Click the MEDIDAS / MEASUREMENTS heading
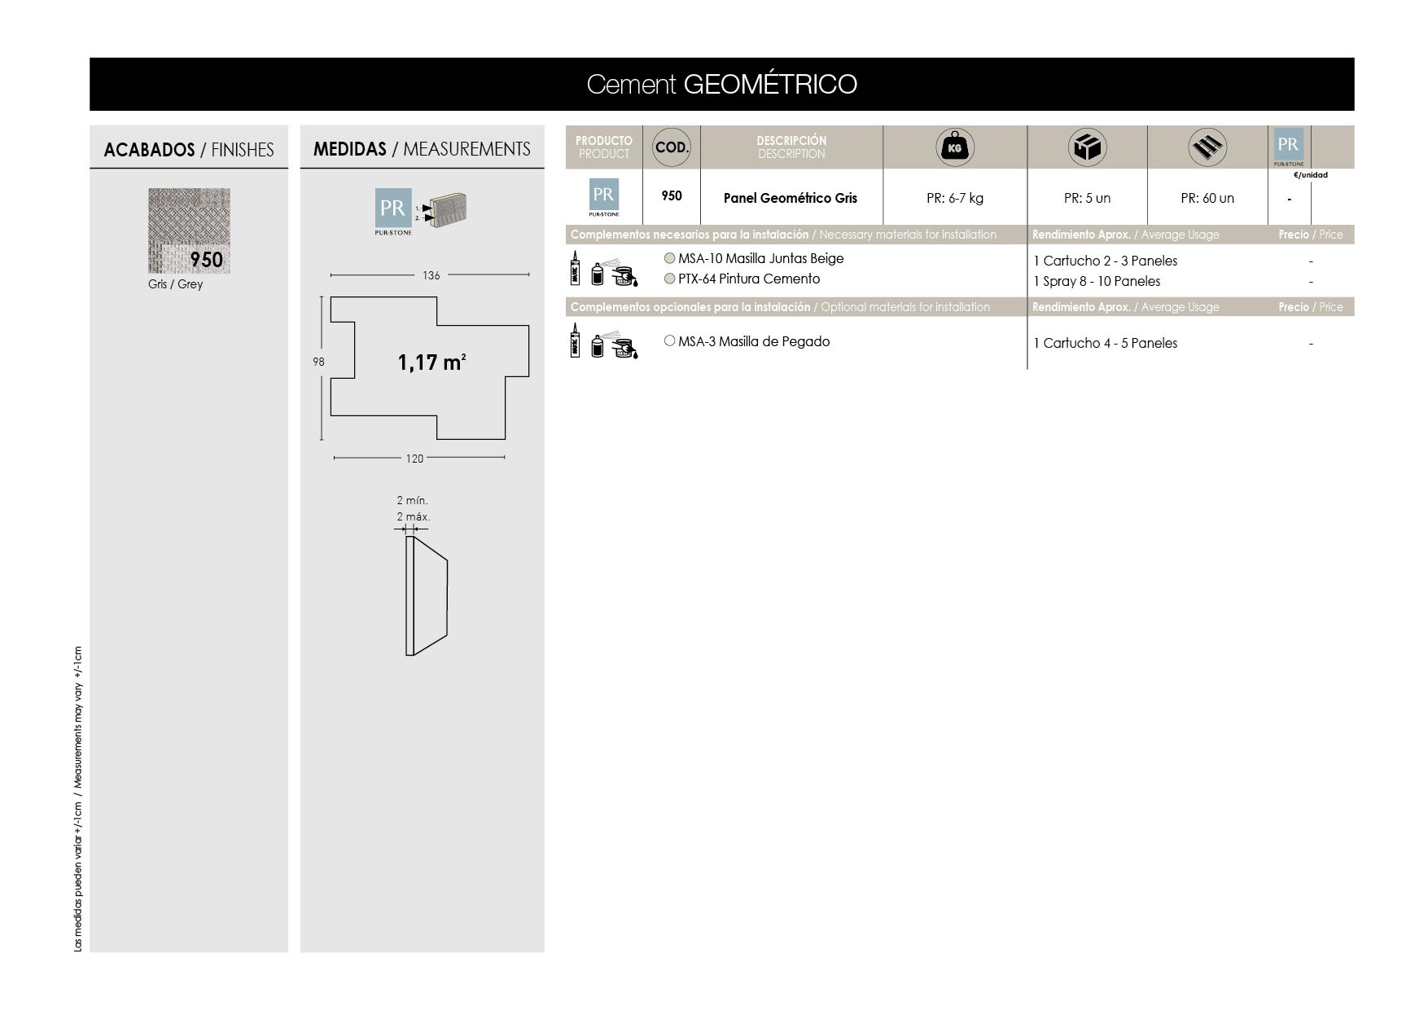Viewport: 1428px width, 1010px height. coord(422,149)
